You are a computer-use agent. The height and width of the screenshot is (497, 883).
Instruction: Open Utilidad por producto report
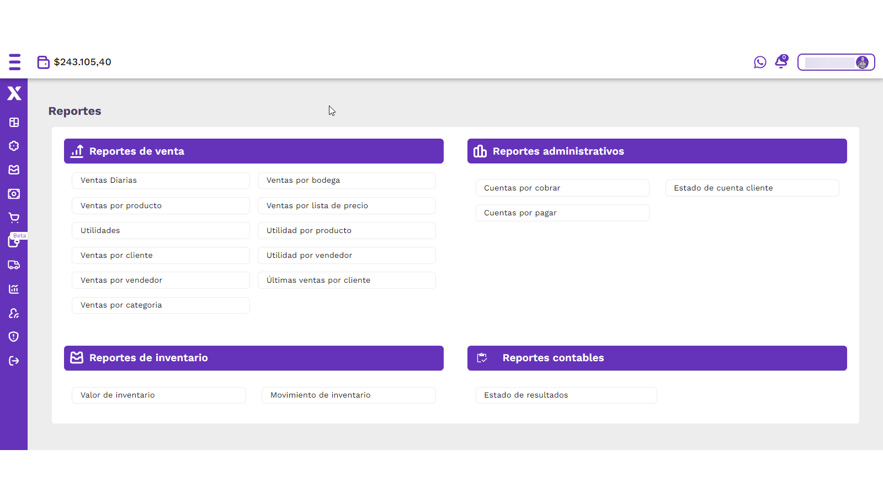click(347, 230)
